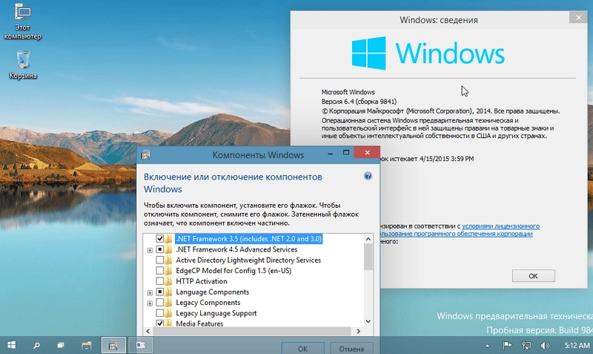The height and width of the screenshot is (354, 593).
Task: Open the clock showing 5:12 AM
Action: click(577, 345)
